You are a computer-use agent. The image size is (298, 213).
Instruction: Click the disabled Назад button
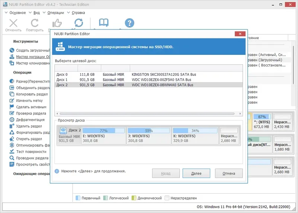(x=166, y=173)
